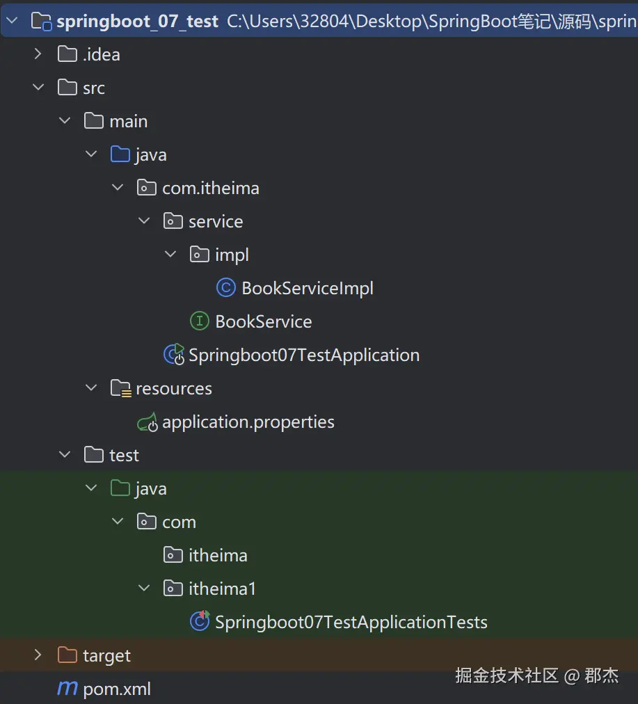Expand the .idea folder

coord(38,54)
